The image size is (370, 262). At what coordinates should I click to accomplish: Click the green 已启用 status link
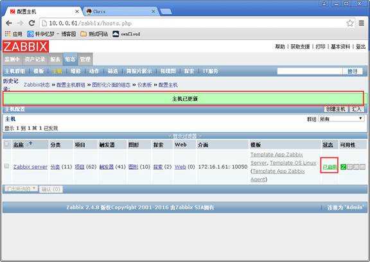[329, 167]
